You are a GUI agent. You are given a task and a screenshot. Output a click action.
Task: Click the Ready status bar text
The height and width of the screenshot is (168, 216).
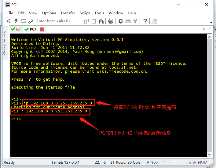9,163
